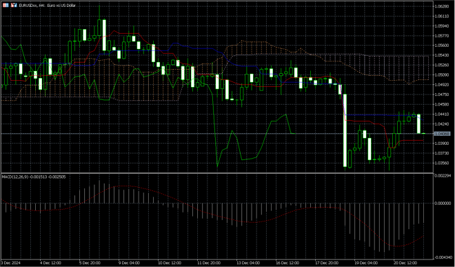Screen dimensions: 455x267
Task: Click the highlighted current price label 1.04068
Action: 442,134
